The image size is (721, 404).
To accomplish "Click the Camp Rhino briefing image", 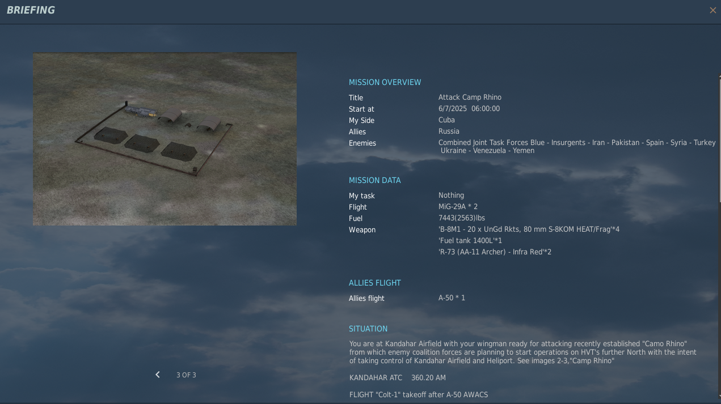I will click(165, 139).
